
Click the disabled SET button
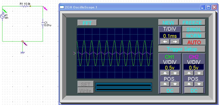pos(86,84)
